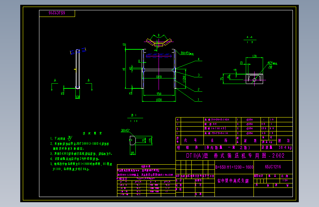Click the title text ending in -2002
The width and height of the screenshot is (319, 207).
tap(235, 156)
